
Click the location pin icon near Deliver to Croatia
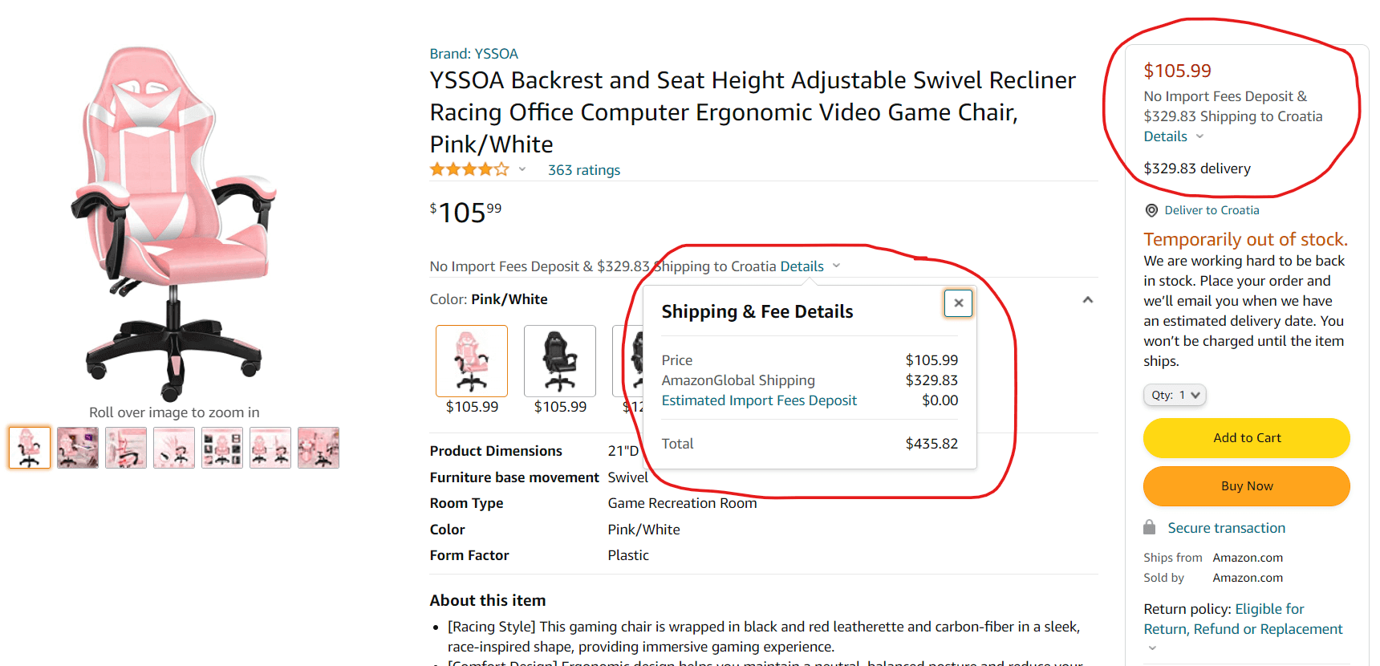pyautogui.click(x=1151, y=210)
